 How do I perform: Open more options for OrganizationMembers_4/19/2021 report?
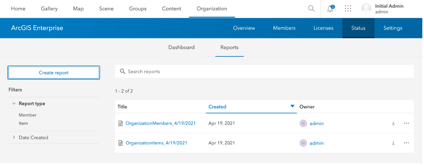tap(406, 123)
